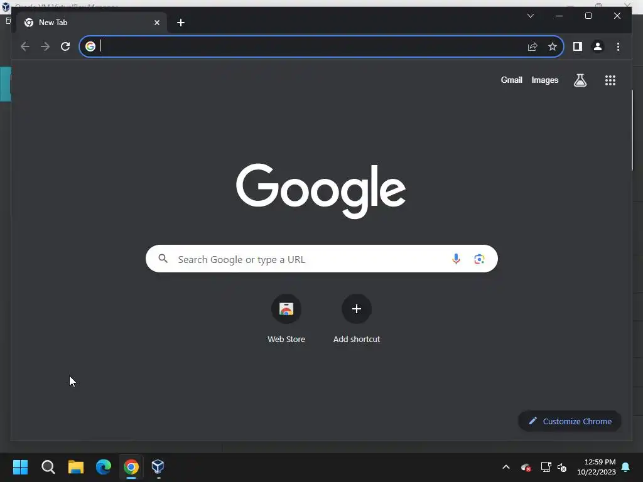Click the muted volume tray icon
Image resolution: width=643 pixels, height=482 pixels.
point(562,467)
